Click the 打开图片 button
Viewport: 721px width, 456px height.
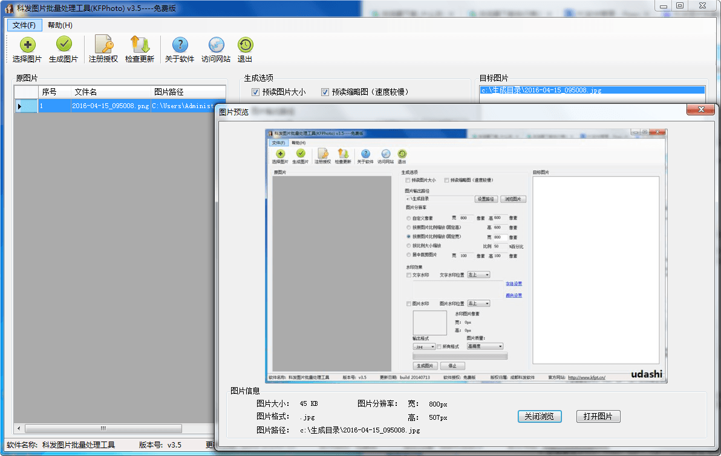[x=598, y=417]
